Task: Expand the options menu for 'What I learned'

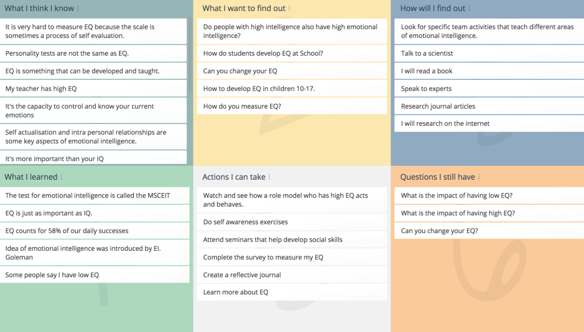Action: tap(61, 177)
